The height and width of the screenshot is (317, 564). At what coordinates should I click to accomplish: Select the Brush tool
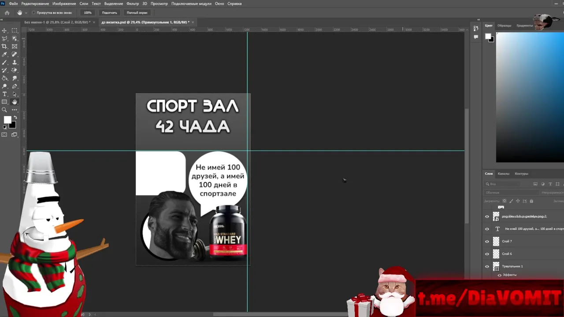click(4, 62)
